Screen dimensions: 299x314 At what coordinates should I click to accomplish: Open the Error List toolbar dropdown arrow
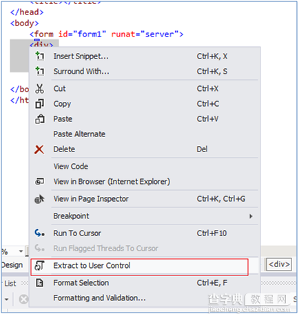(x=6, y=300)
